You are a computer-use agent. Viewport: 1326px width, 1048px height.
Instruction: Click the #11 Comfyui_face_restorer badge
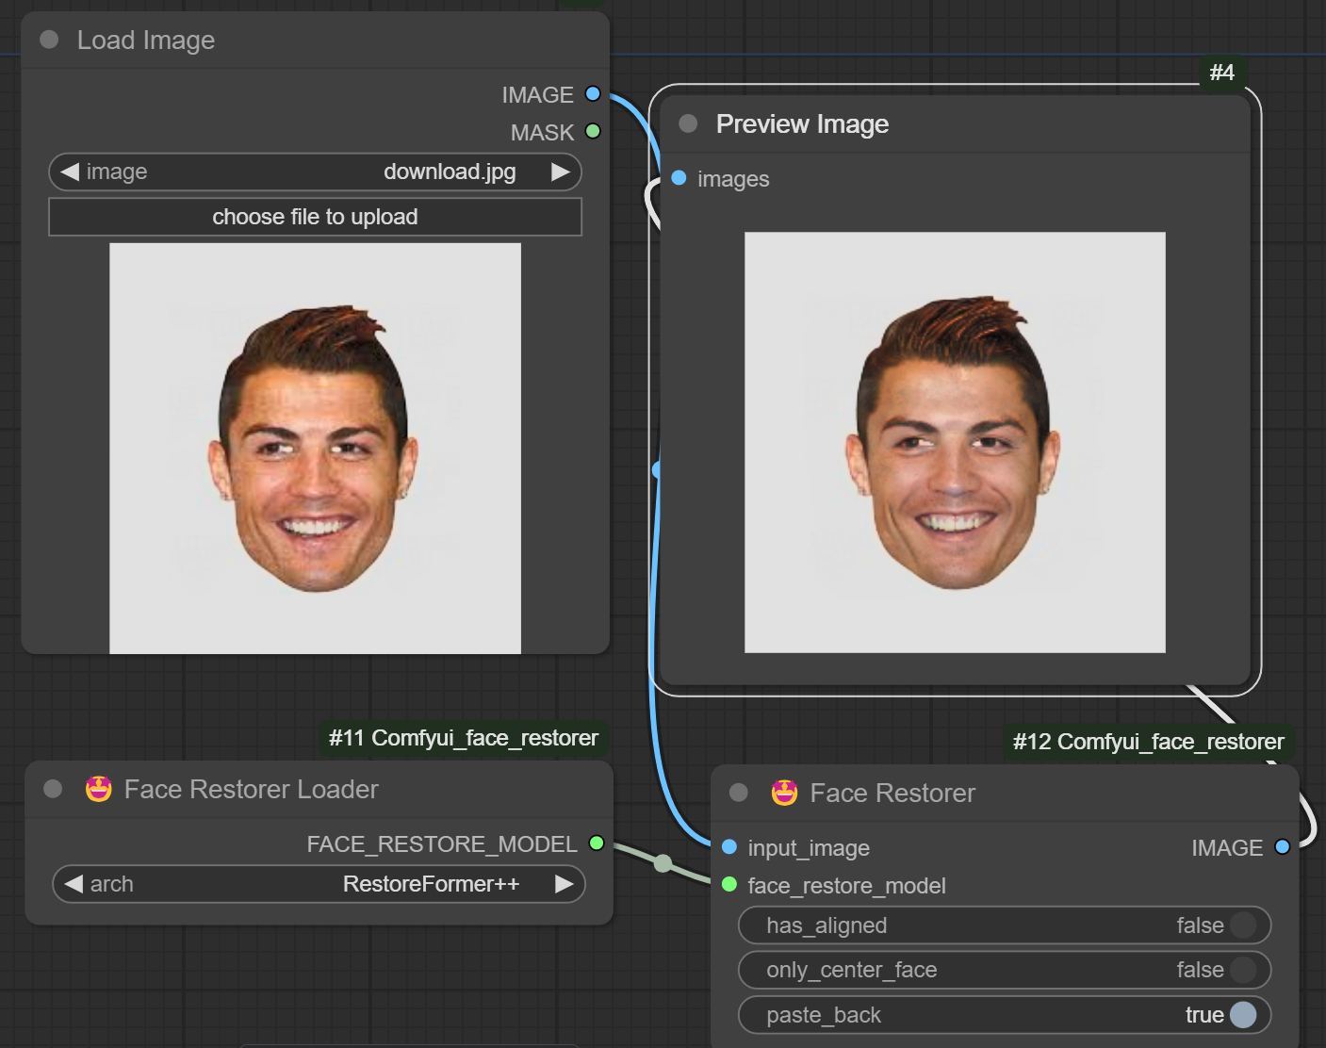pyautogui.click(x=464, y=738)
